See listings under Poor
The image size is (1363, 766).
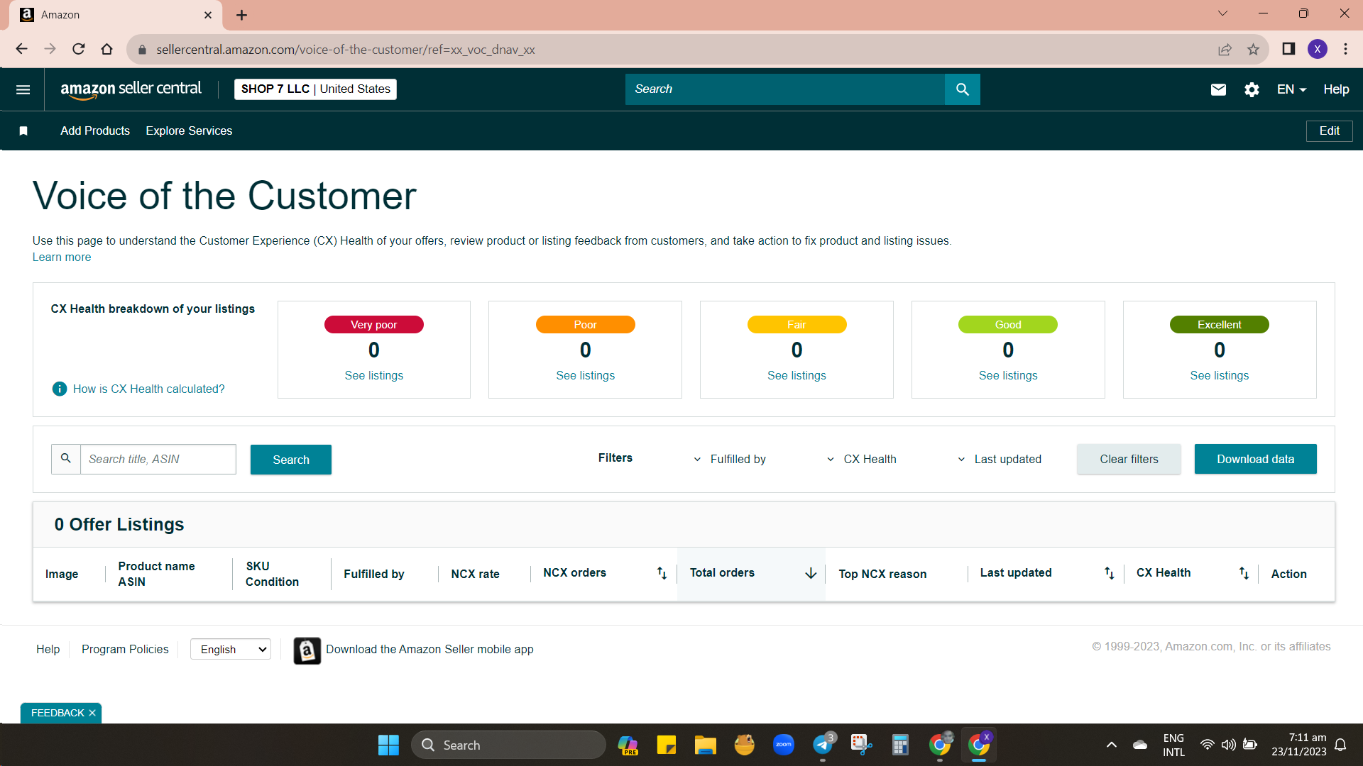(586, 376)
